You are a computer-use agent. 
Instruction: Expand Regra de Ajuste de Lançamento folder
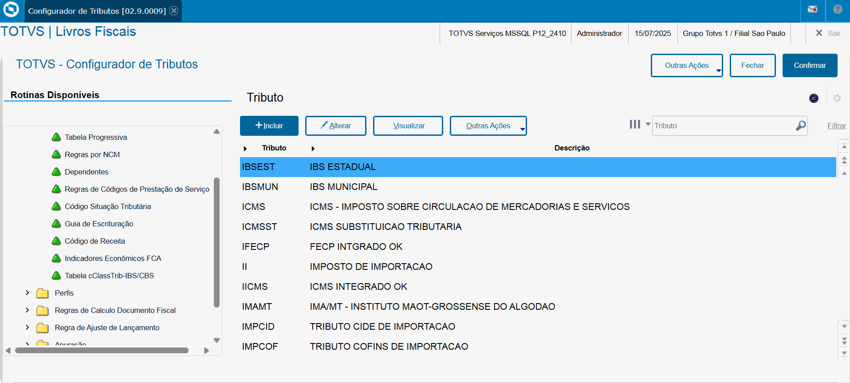click(28, 328)
